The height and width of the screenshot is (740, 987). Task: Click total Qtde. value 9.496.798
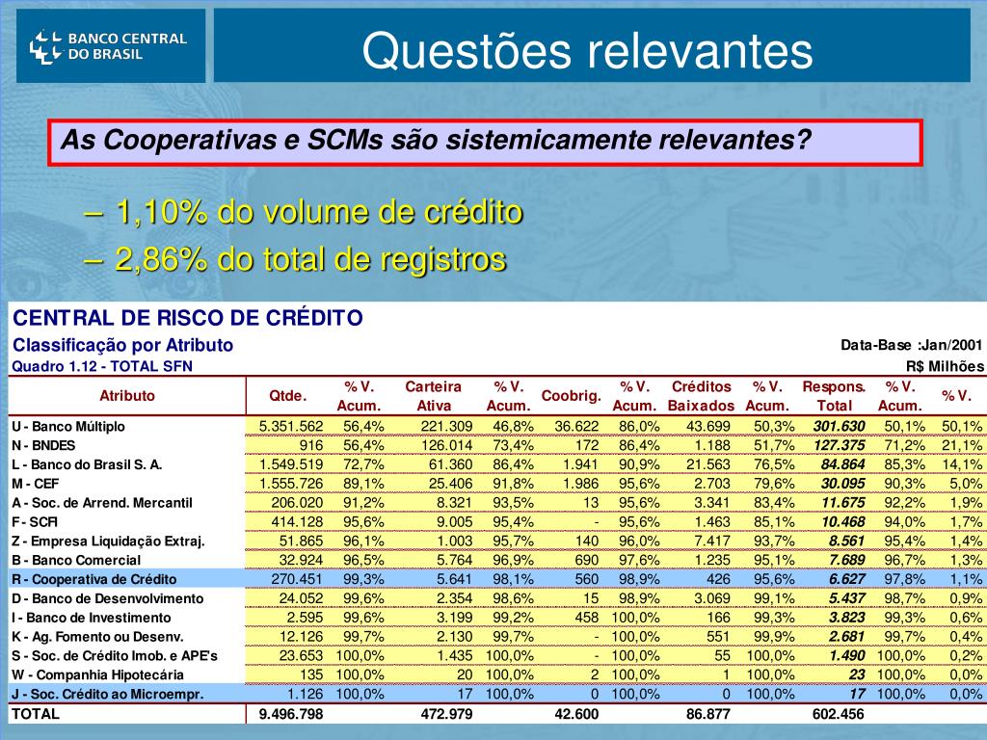point(291,714)
